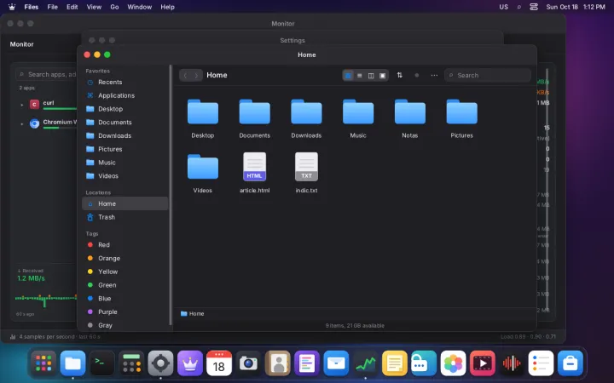Image resolution: width=614 pixels, height=383 pixels.
Task: Select the Desktop folder in the Home grid
Action: tap(202, 119)
